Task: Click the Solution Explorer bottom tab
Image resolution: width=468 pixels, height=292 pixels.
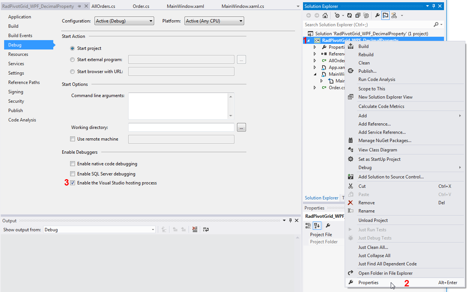Action: [x=321, y=198]
